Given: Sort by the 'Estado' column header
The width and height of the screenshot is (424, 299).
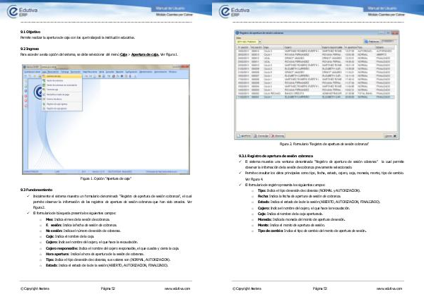Looking at the screenshot, I should 385,47.
